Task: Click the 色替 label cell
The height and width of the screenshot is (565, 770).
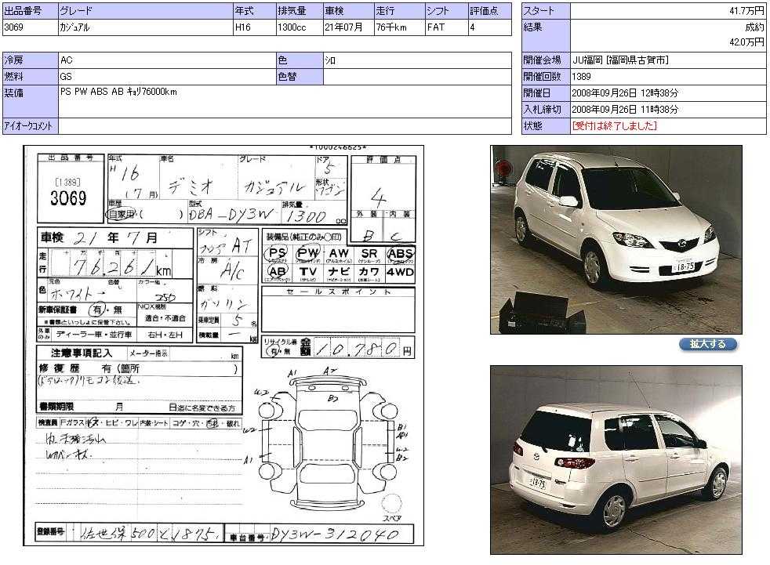Action: 300,77
